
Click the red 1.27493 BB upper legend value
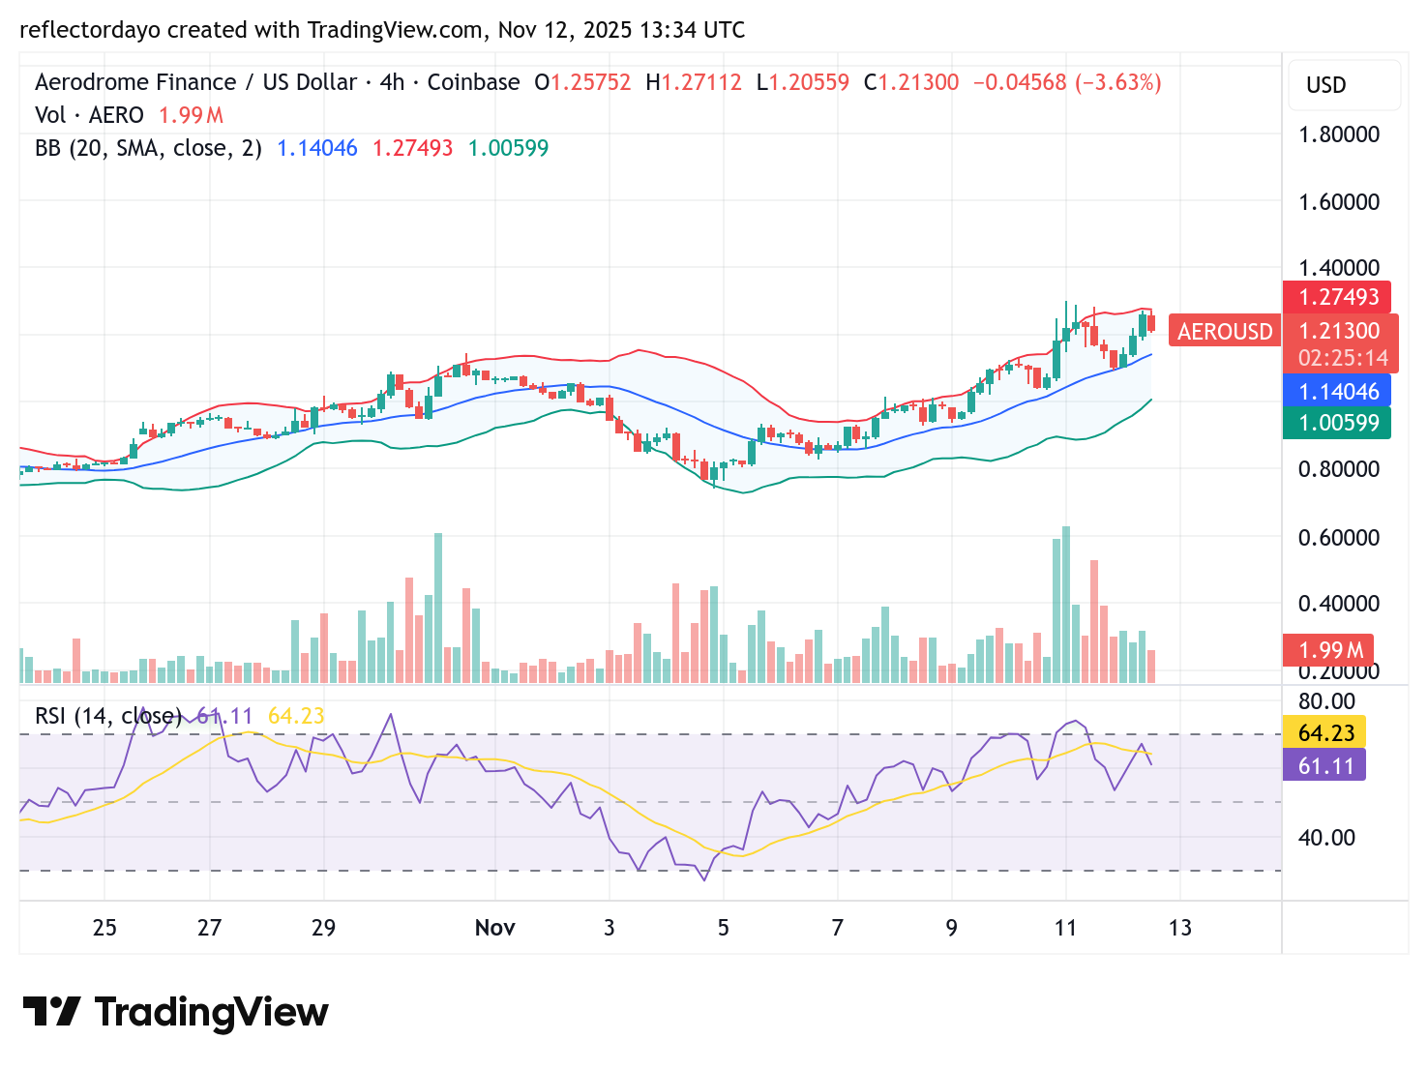(x=412, y=148)
